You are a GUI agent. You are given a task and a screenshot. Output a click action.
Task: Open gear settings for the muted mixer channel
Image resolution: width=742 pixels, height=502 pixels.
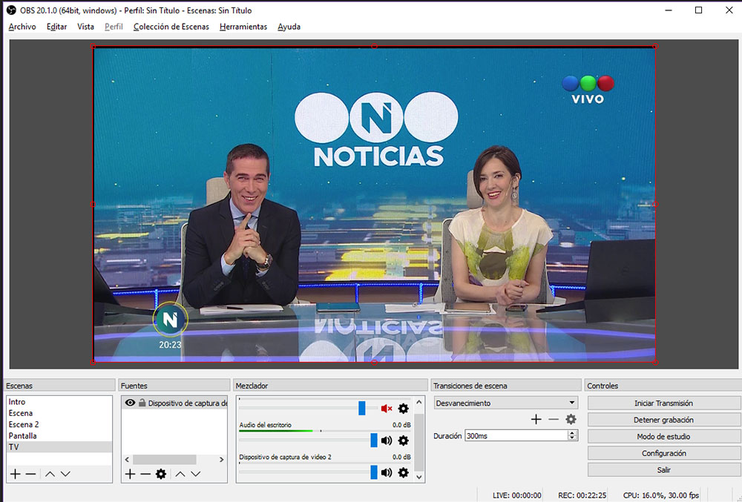403,409
